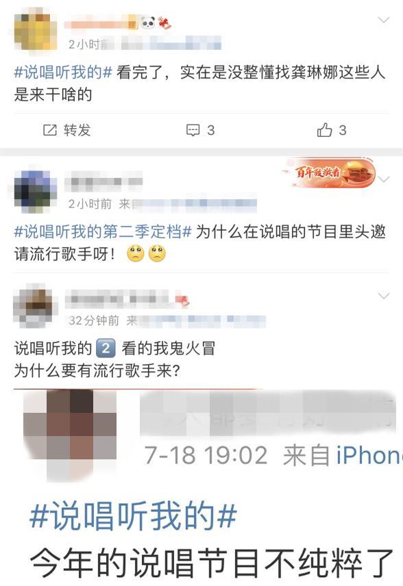Tap the thumbs-up like icon

(324, 130)
